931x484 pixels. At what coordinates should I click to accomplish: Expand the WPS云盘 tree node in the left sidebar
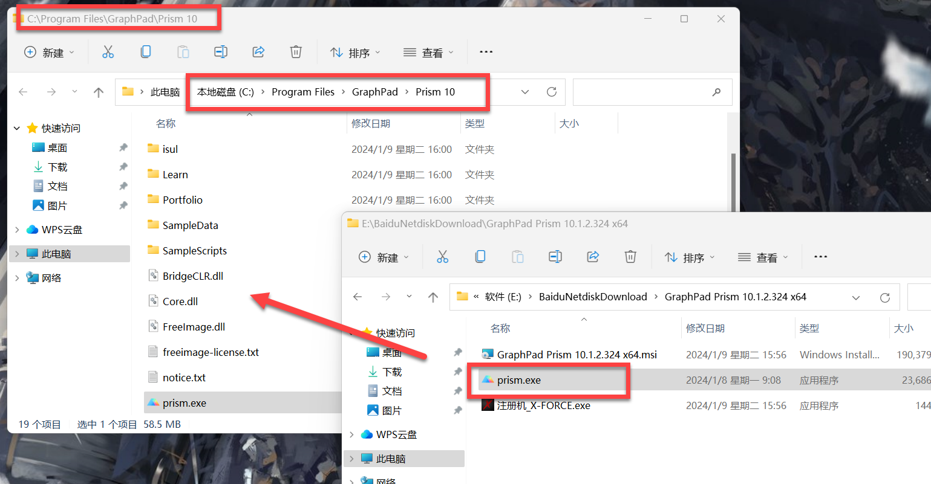pos(17,230)
